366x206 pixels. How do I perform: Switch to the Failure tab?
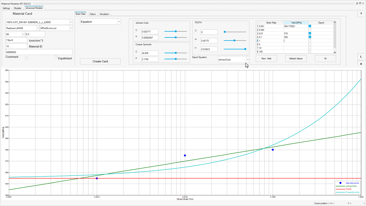pyautogui.click(x=93, y=14)
